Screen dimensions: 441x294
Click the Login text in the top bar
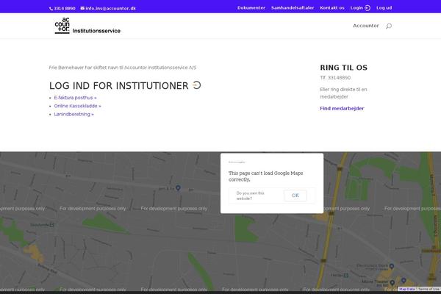[x=356, y=8]
